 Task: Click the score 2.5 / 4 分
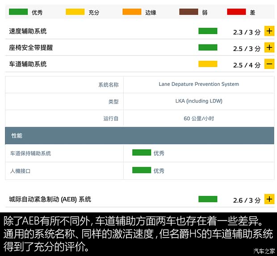coord(247,65)
